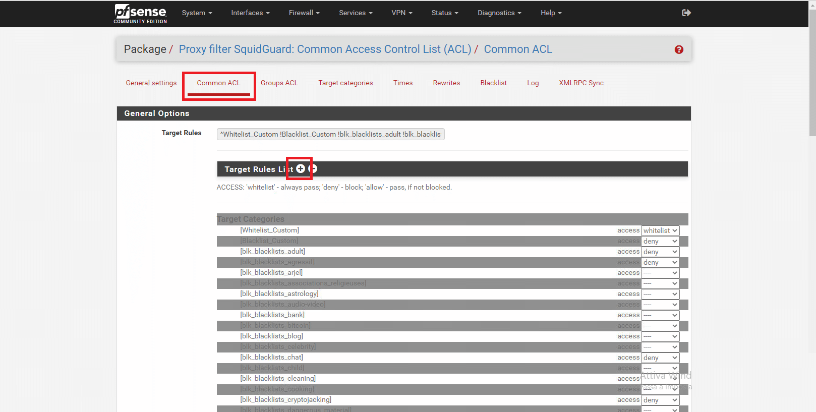Open the red help question mark icon
The image size is (816, 412).
click(679, 49)
